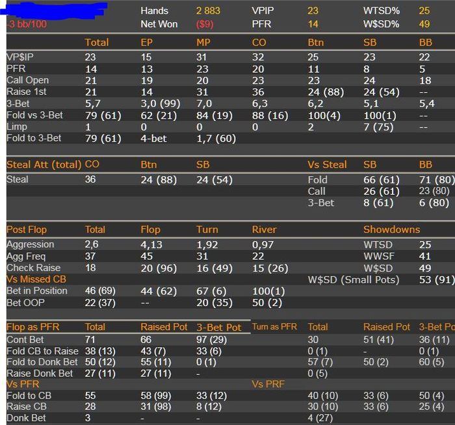455x425 pixels.
Task: Click the VP$IP value '15' for EP
Action: 146,57
